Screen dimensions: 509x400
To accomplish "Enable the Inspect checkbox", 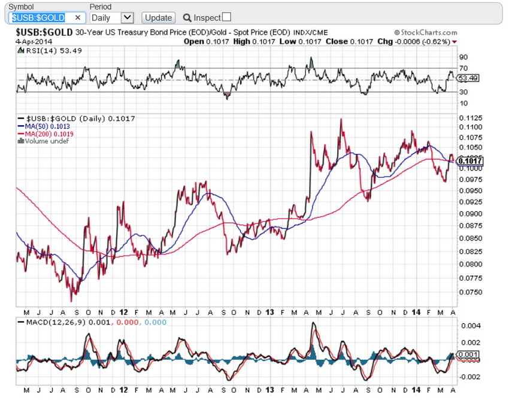I will coord(226,17).
